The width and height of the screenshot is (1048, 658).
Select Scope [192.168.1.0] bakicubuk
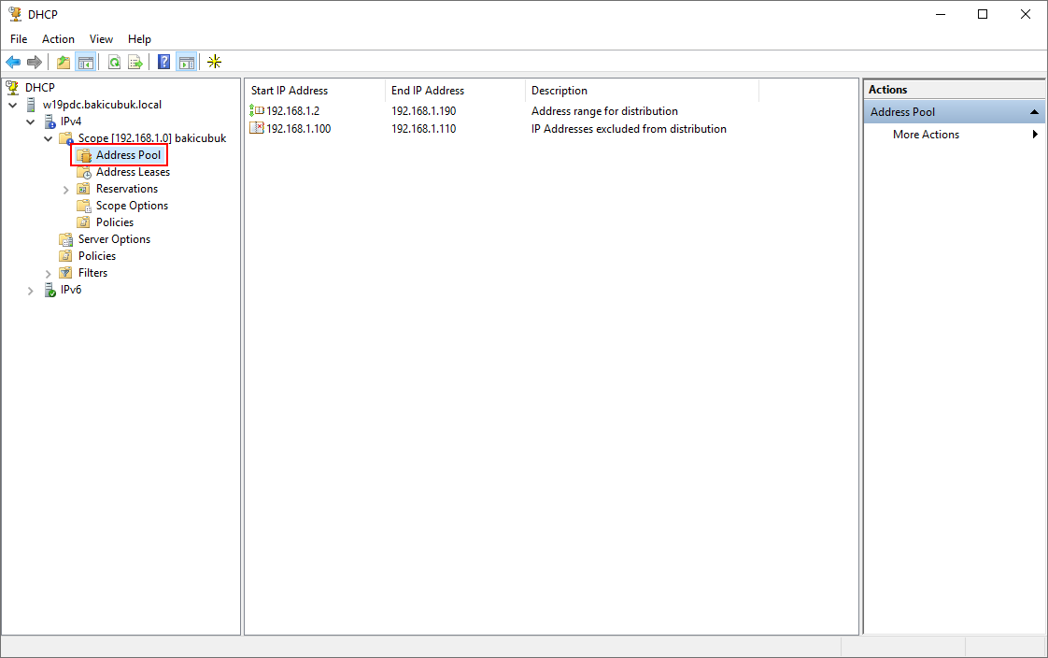(x=152, y=137)
